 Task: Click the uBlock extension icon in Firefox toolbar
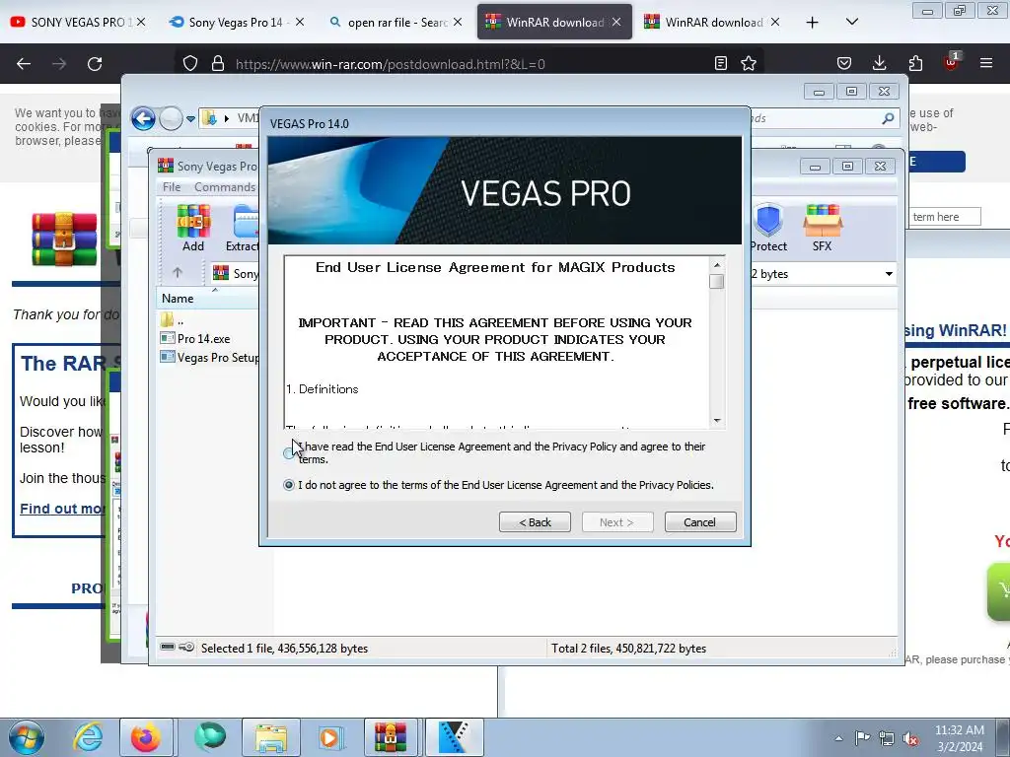coord(951,62)
